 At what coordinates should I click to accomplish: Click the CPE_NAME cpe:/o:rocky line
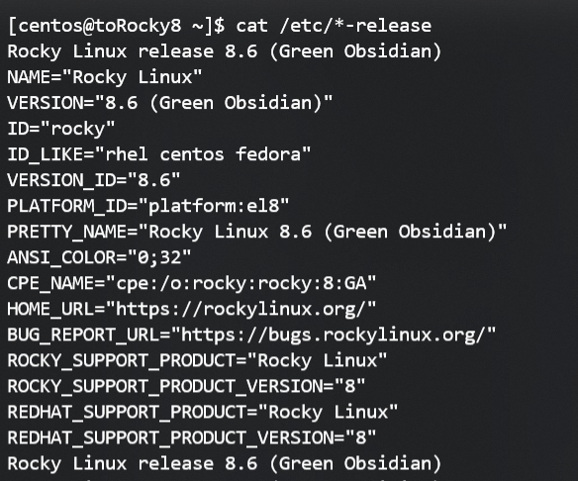(x=192, y=283)
